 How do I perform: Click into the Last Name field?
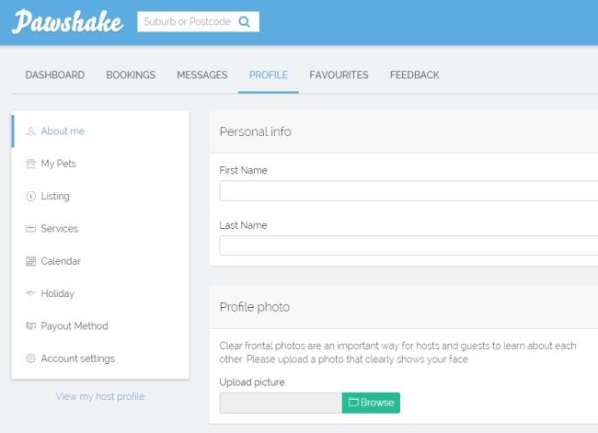point(408,245)
